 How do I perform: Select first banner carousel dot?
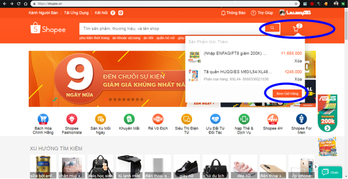(x=106, y=99)
